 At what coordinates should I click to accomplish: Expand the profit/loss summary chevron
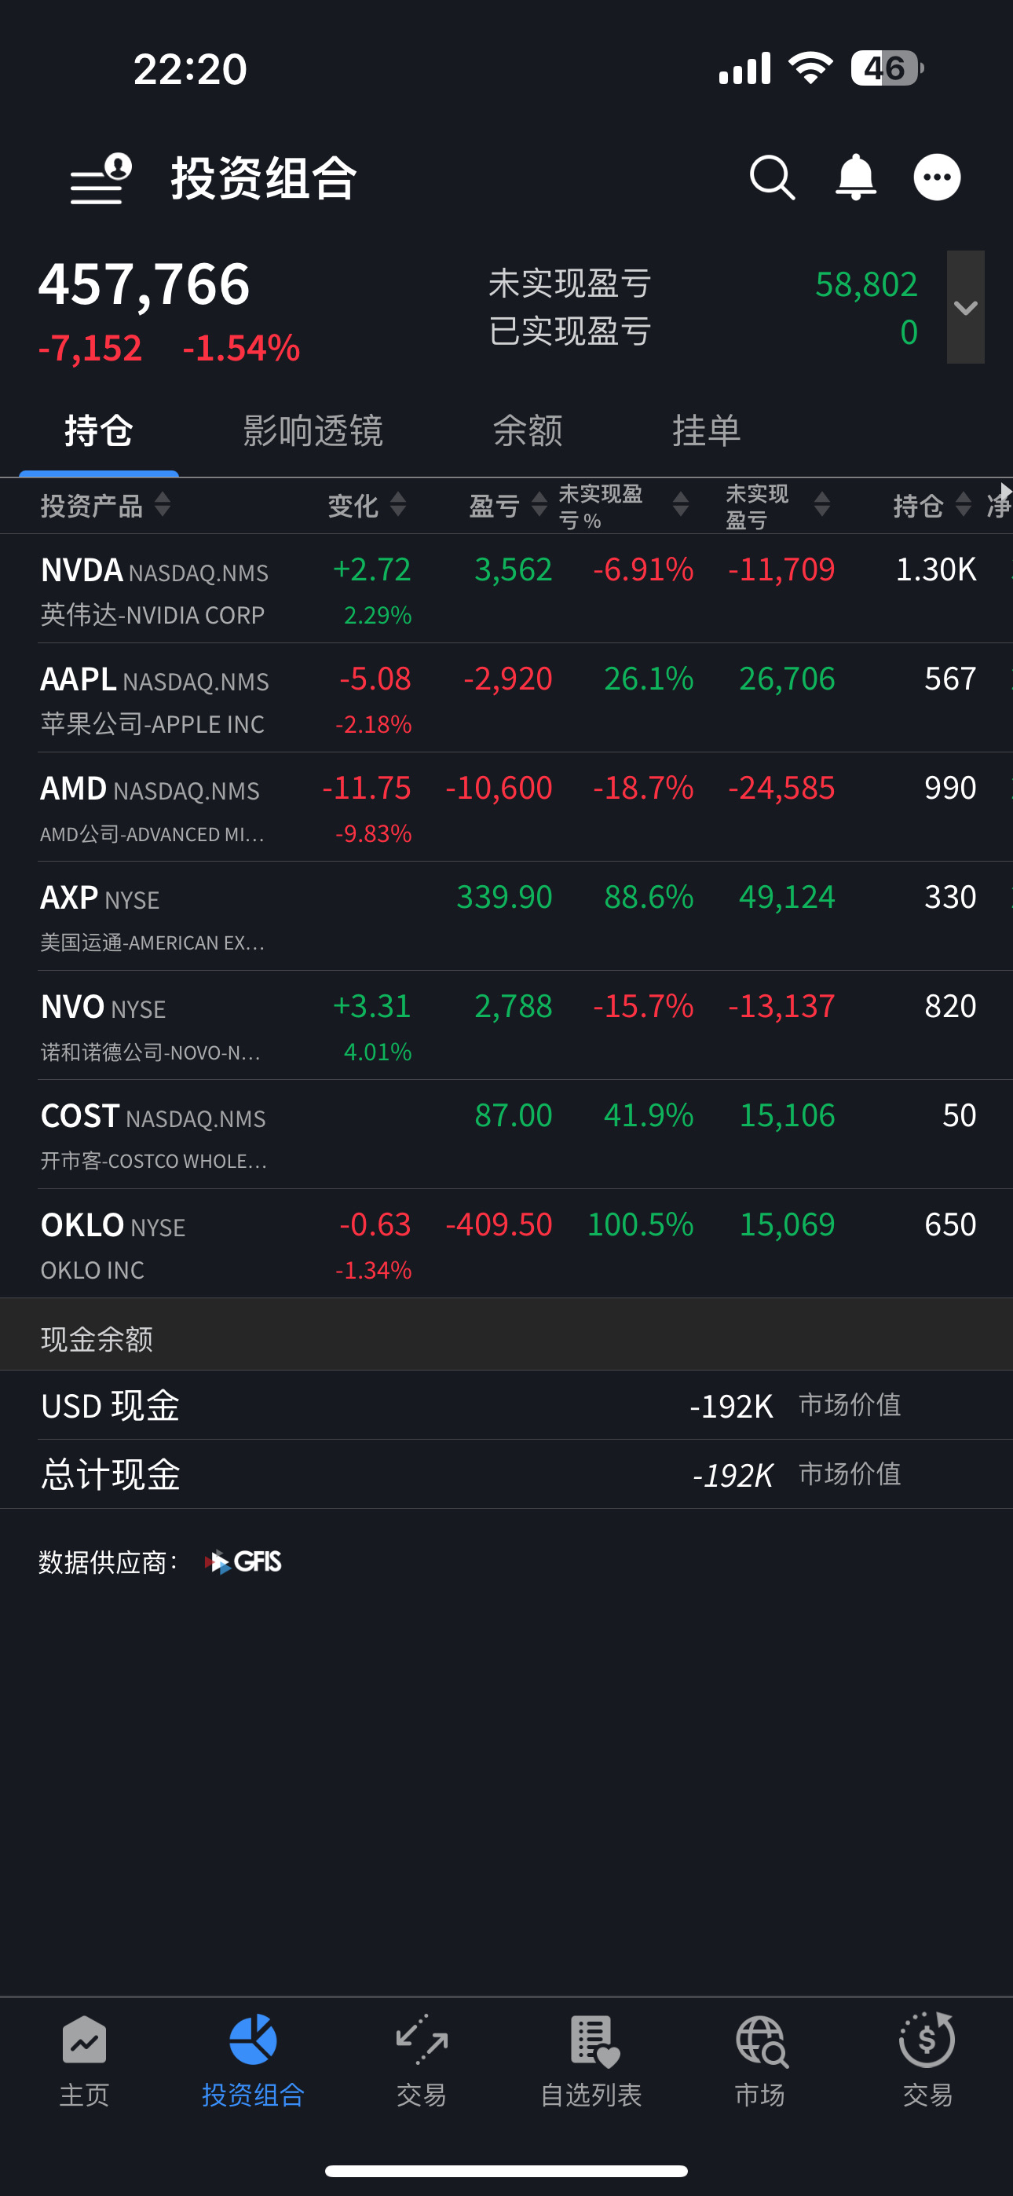tap(965, 307)
